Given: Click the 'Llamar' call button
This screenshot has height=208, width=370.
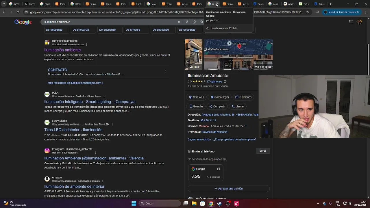Looking at the screenshot, I should point(238,106).
